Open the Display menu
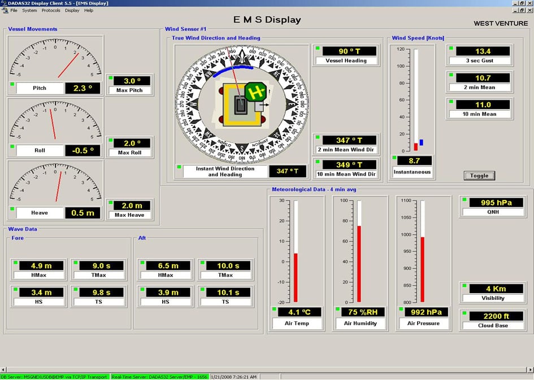 (72, 10)
